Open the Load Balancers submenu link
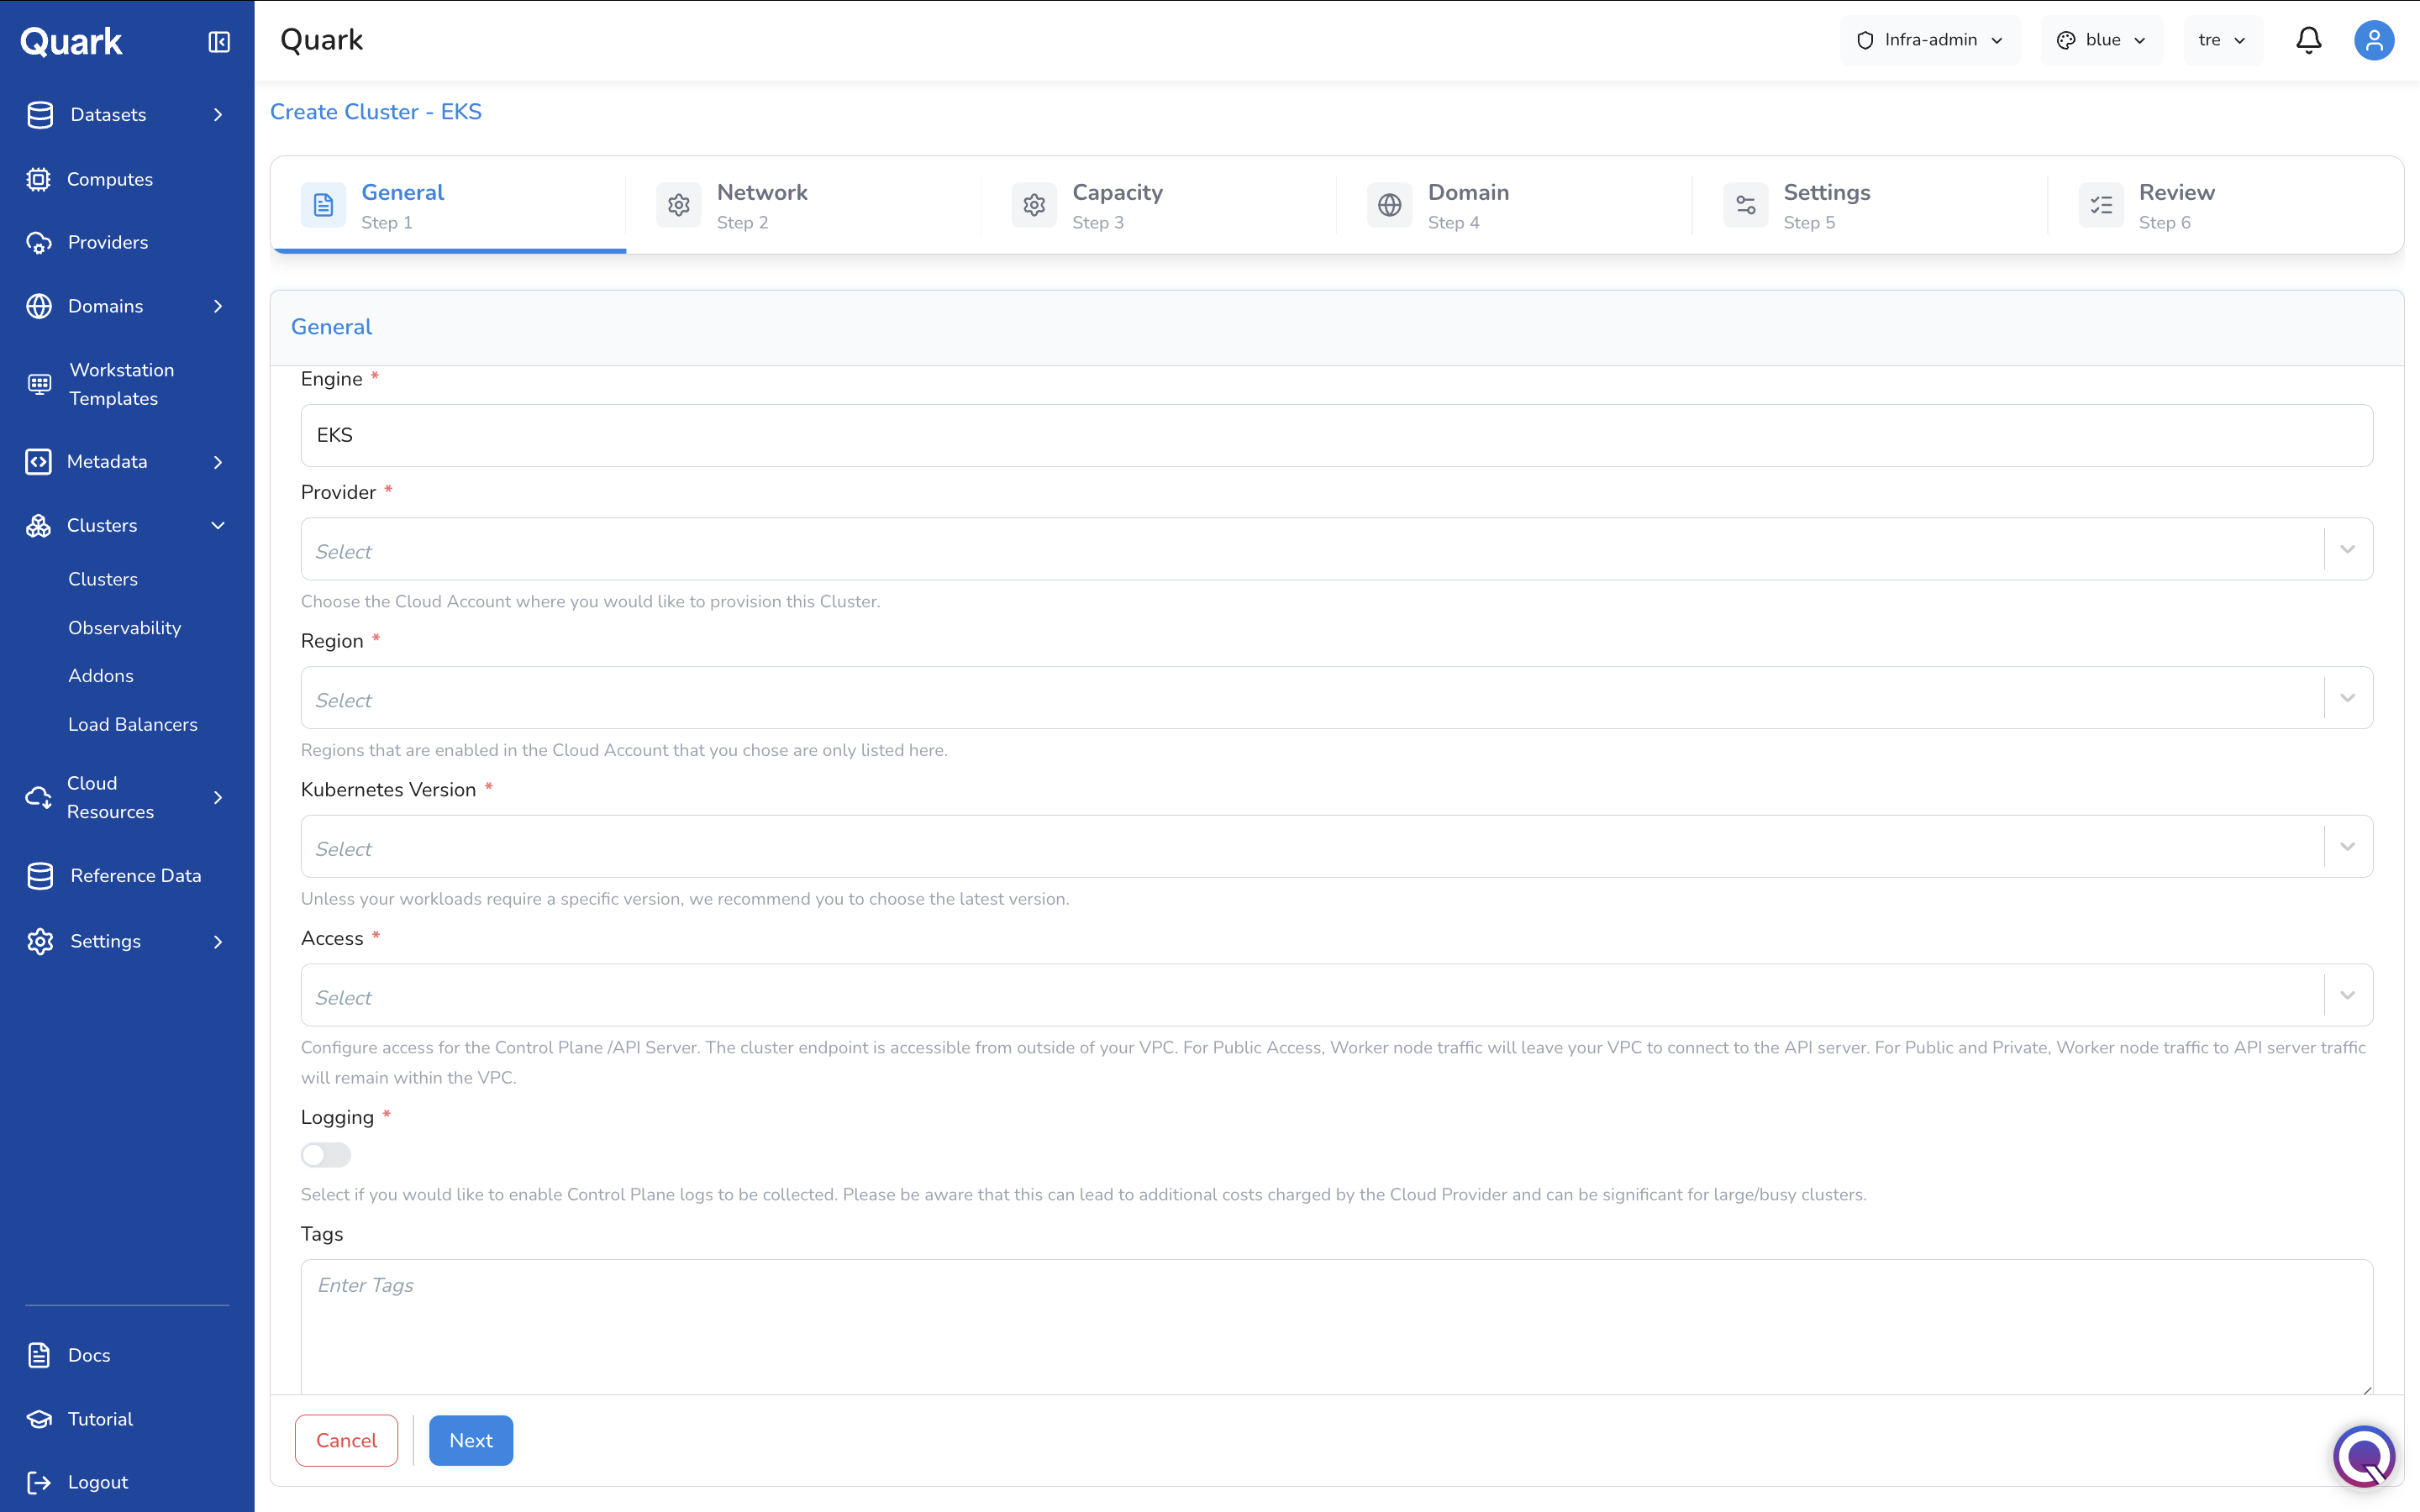The image size is (2420, 1512). click(x=133, y=725)
